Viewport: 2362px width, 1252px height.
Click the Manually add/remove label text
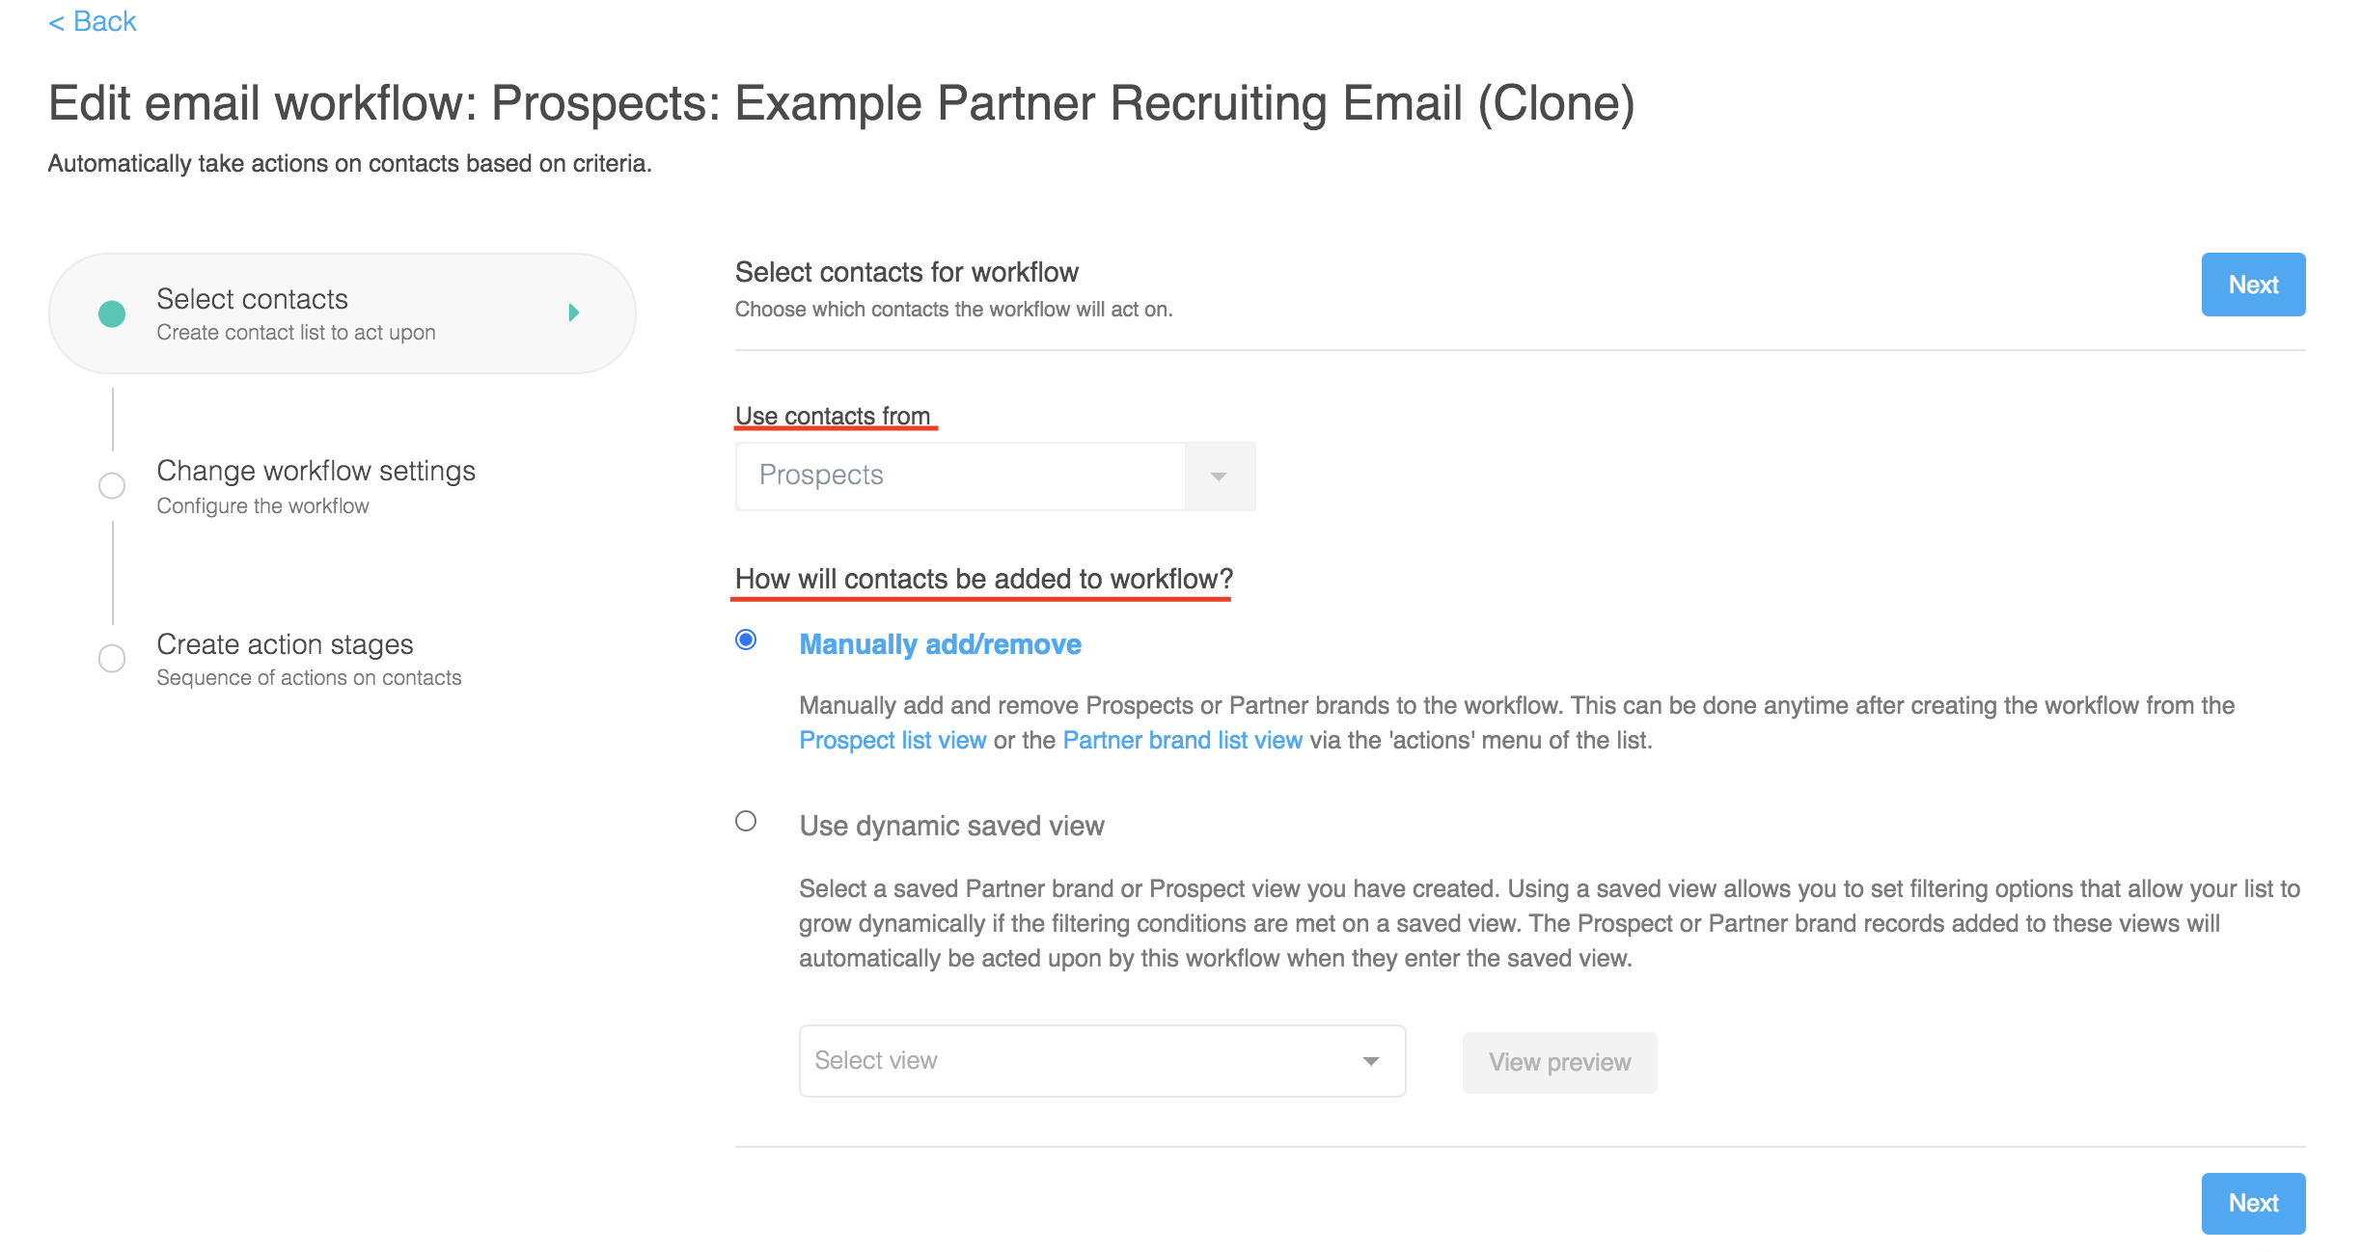coord(940,644)
